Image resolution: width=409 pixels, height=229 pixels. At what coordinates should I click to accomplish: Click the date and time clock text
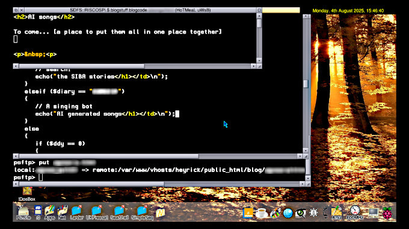coord(348,11)
